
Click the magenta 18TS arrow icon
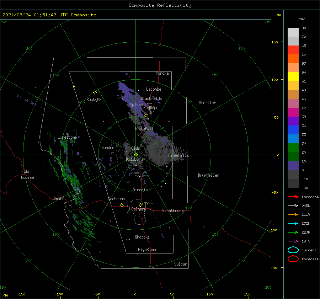coord(293,241)
